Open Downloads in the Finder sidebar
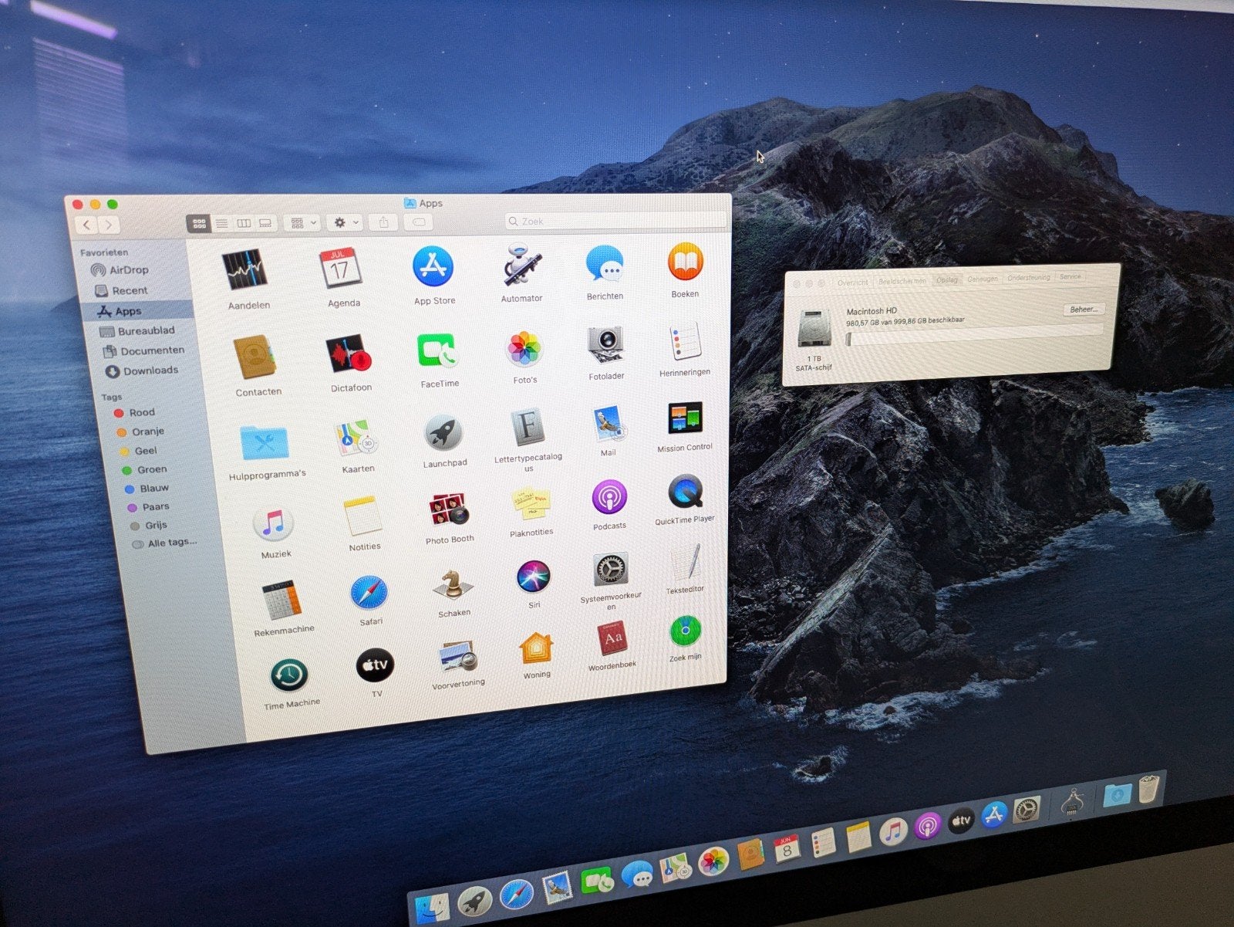1234x927 pixels. [x=140, y=370]
